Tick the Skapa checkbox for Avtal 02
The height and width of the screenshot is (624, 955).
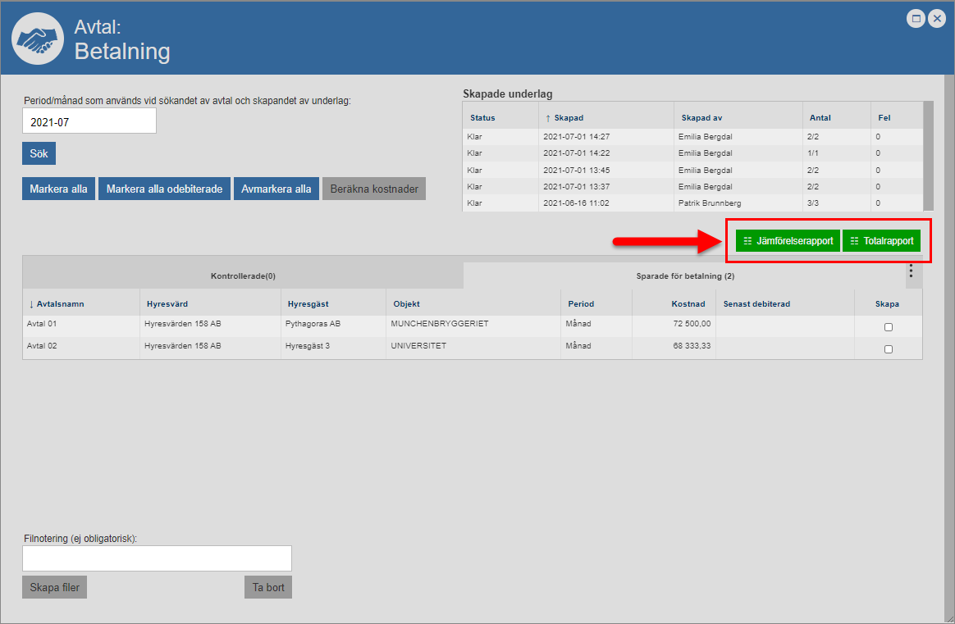coord(888,349)
